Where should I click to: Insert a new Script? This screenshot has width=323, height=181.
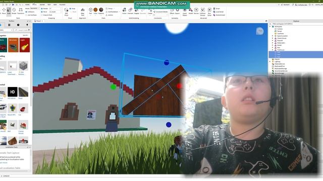pos(217,9)
